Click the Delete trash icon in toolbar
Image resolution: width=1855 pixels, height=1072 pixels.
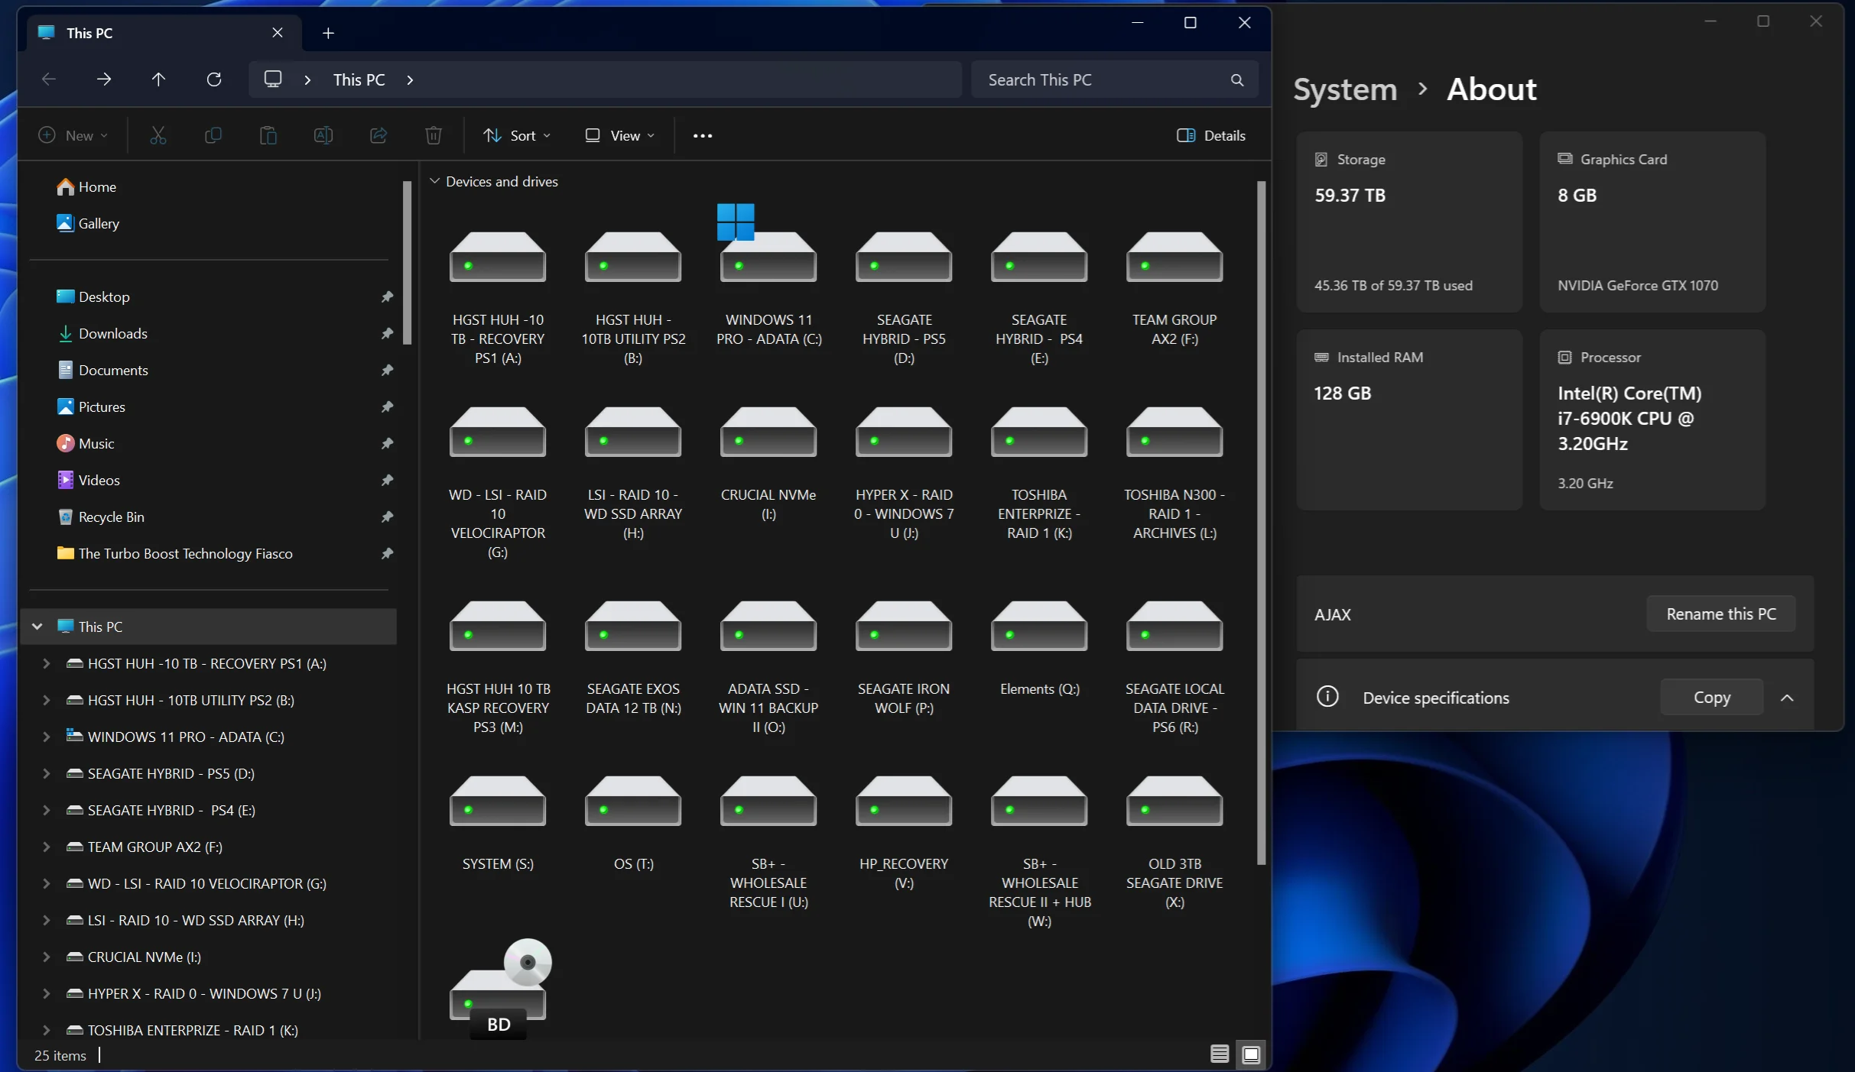(434, 135)
